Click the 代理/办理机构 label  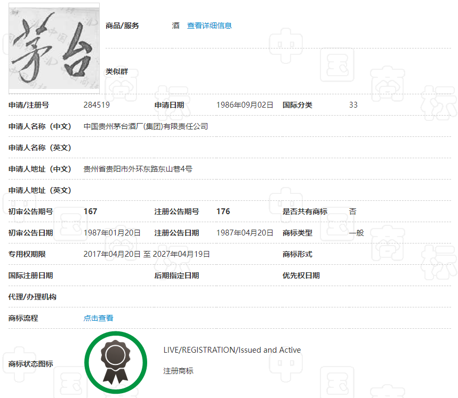tap(32, 297)
